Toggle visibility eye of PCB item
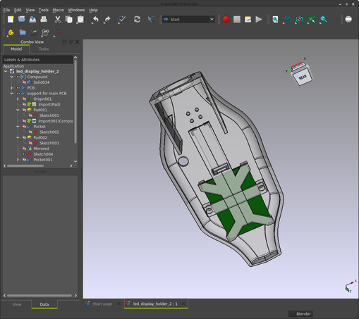The image size is (359, 319). 18,88
